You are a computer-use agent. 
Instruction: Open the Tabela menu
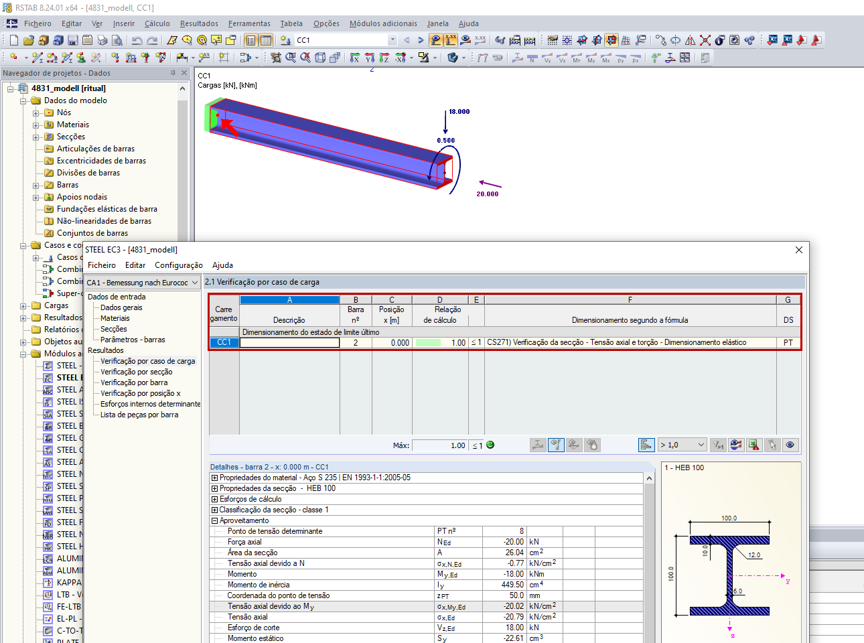click(291, 23)
